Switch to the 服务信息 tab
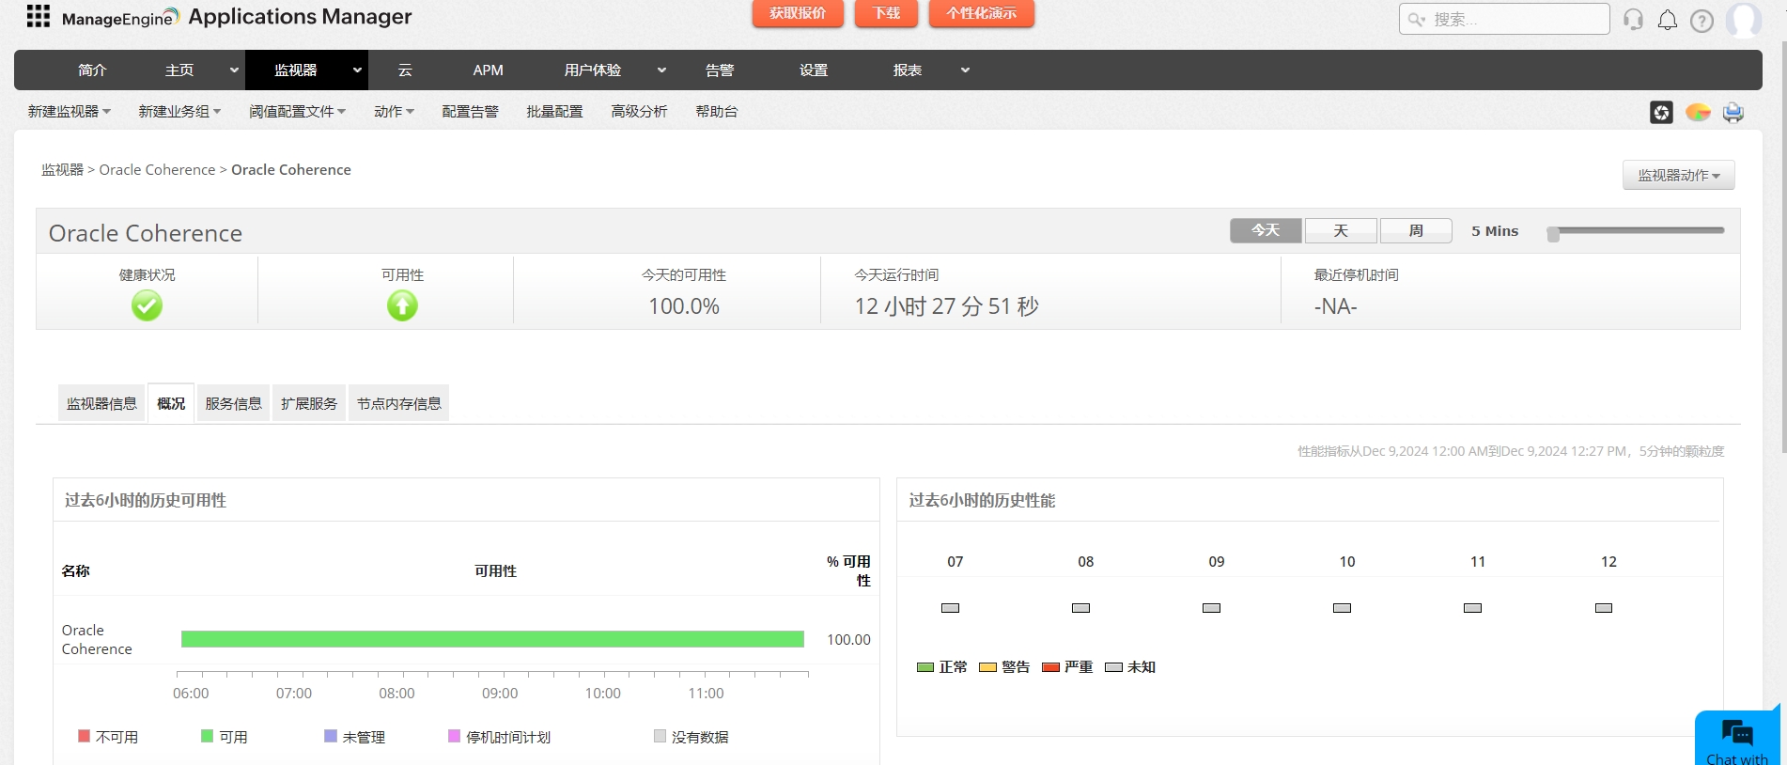The height and width of the screenshot is (765, 1787). pos(233,403)
